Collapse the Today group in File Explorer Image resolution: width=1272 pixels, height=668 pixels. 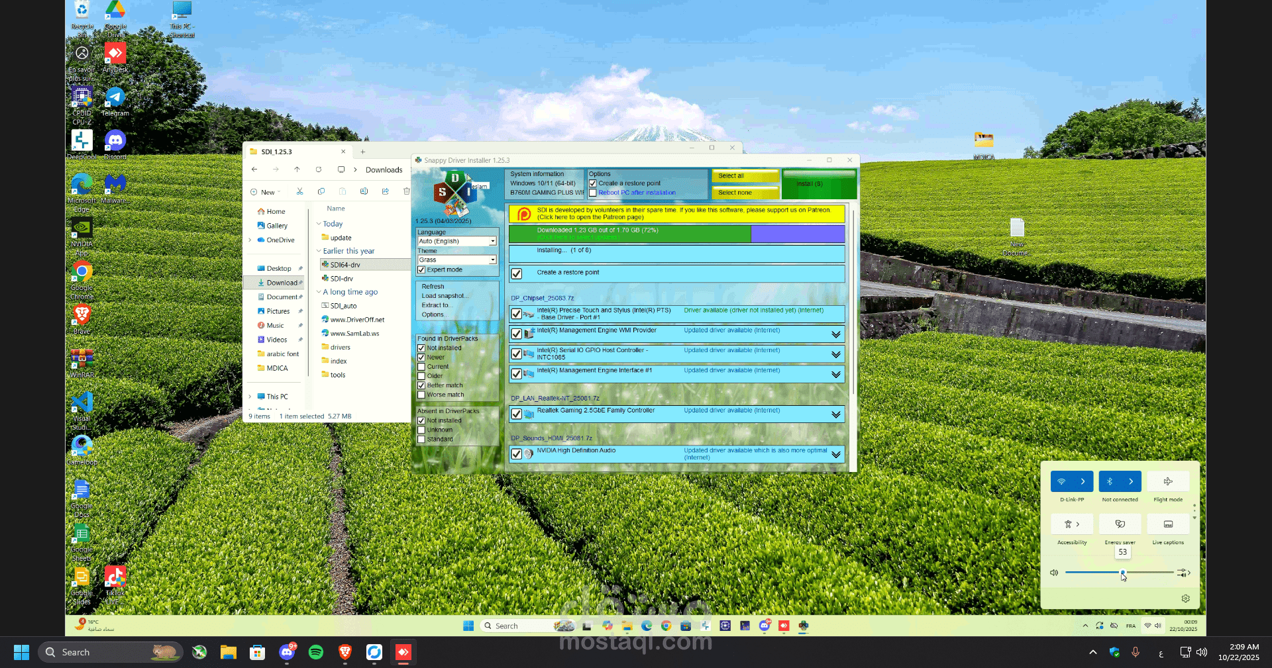coord(319,224)
